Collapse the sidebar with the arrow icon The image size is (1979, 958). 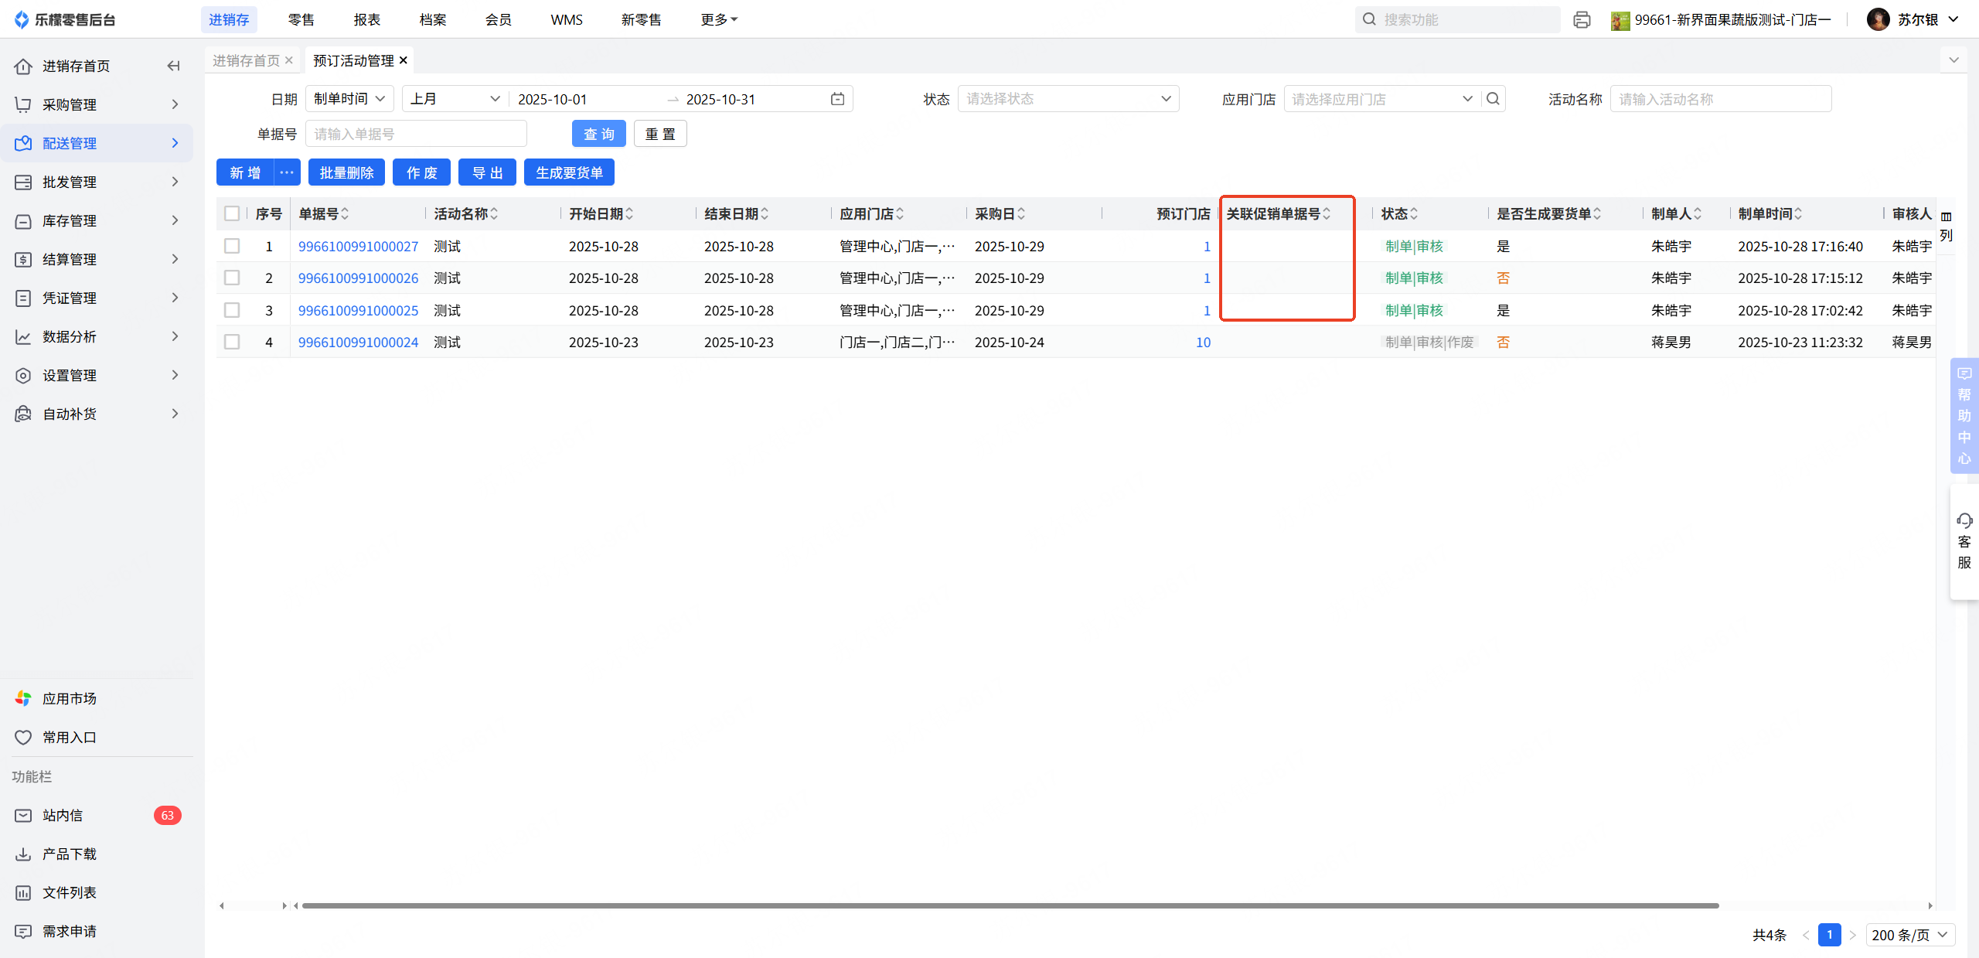[x=173, y=66]
